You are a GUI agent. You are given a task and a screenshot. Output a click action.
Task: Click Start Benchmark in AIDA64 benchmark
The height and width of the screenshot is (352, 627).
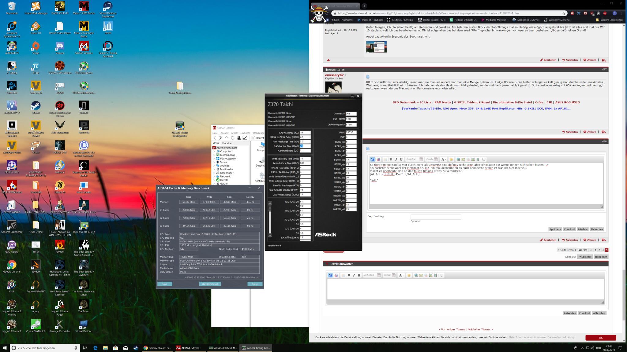point(210,284)
